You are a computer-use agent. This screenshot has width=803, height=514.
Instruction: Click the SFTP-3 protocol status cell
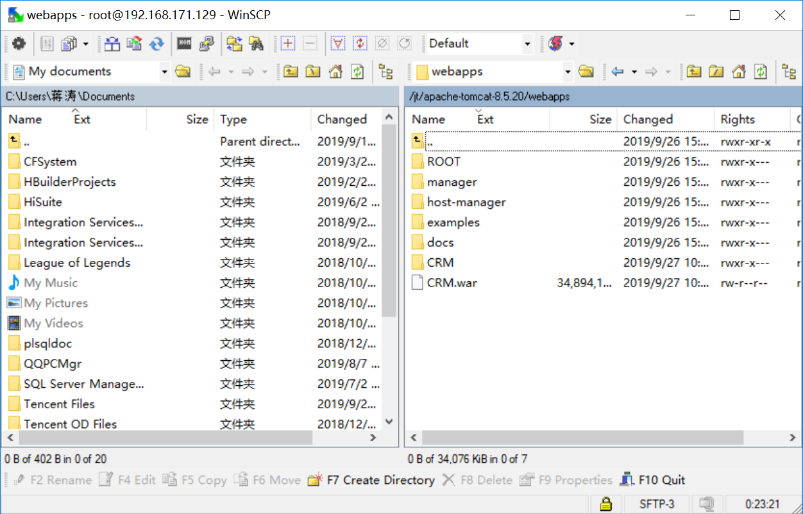[x=657, y=504]
